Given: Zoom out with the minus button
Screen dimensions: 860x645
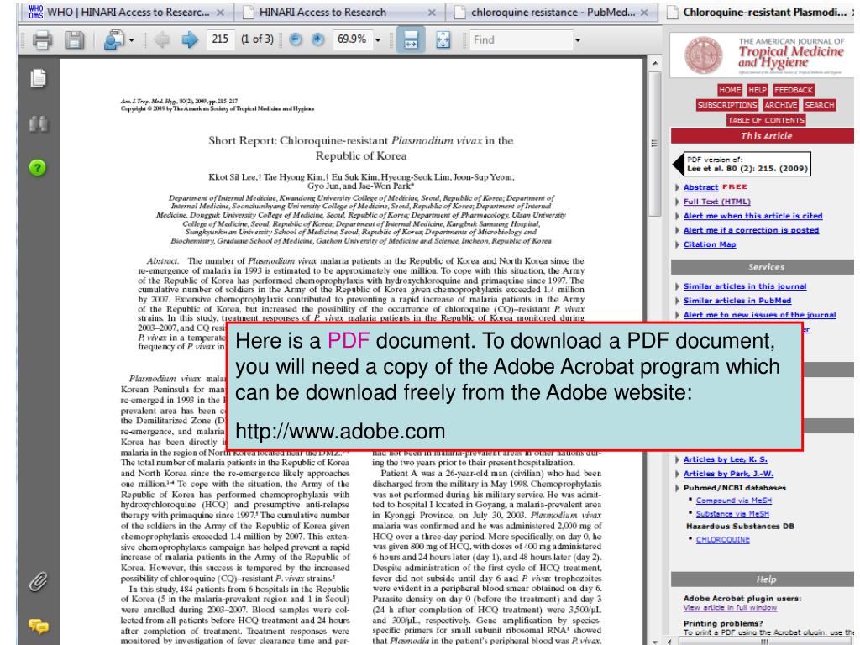Looking at the screenshot, I should 296,39.
